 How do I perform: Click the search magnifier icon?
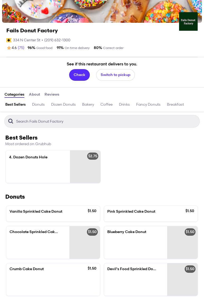coord(11,121)
